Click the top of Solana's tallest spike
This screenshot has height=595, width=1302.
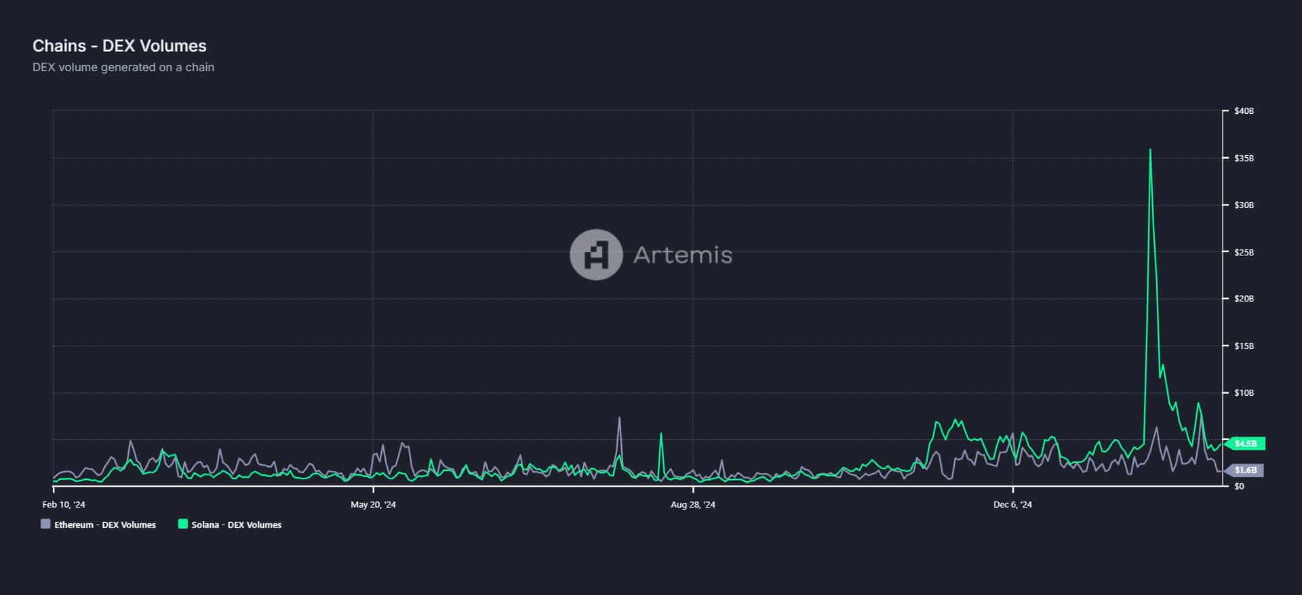point(1150,150)
